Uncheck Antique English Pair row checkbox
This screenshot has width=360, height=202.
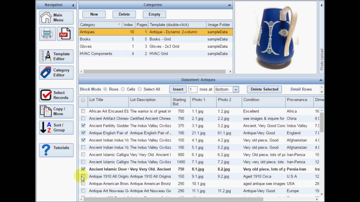coord(83,133)
